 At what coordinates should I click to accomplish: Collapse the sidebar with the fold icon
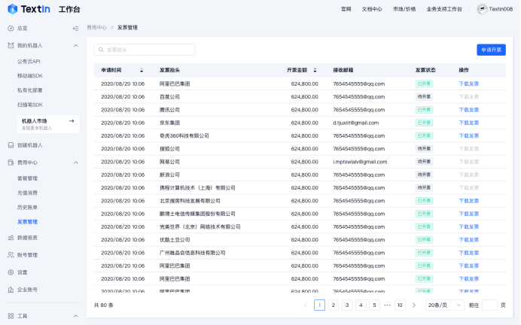pos(76,29)
